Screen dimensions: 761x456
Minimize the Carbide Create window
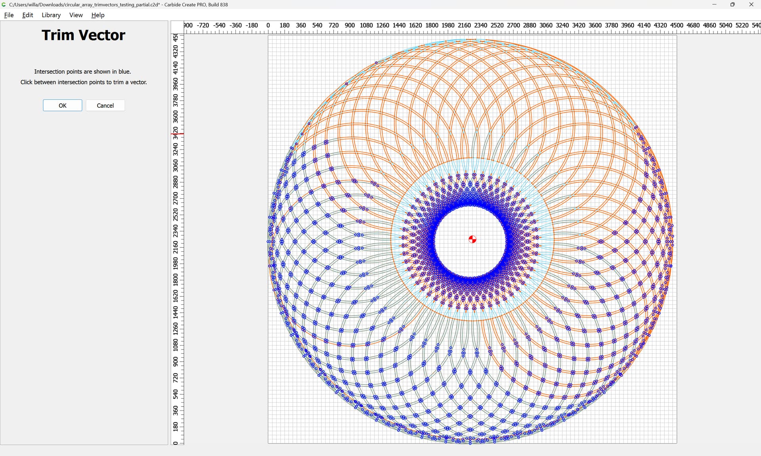click(714, 4)
